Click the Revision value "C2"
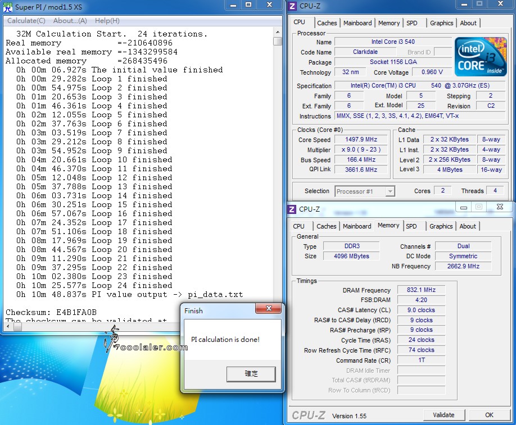Screen dimensions: 516x425 (x=491, y=106)
